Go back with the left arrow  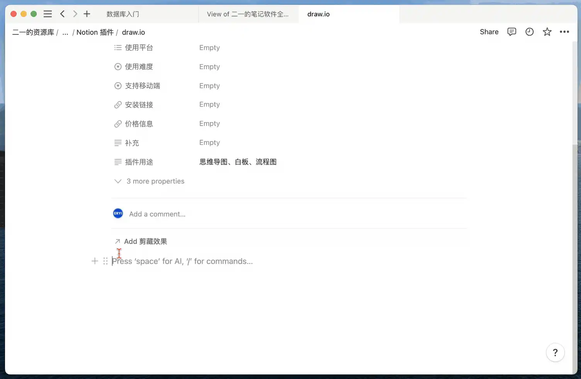click(x=62, y=14)
